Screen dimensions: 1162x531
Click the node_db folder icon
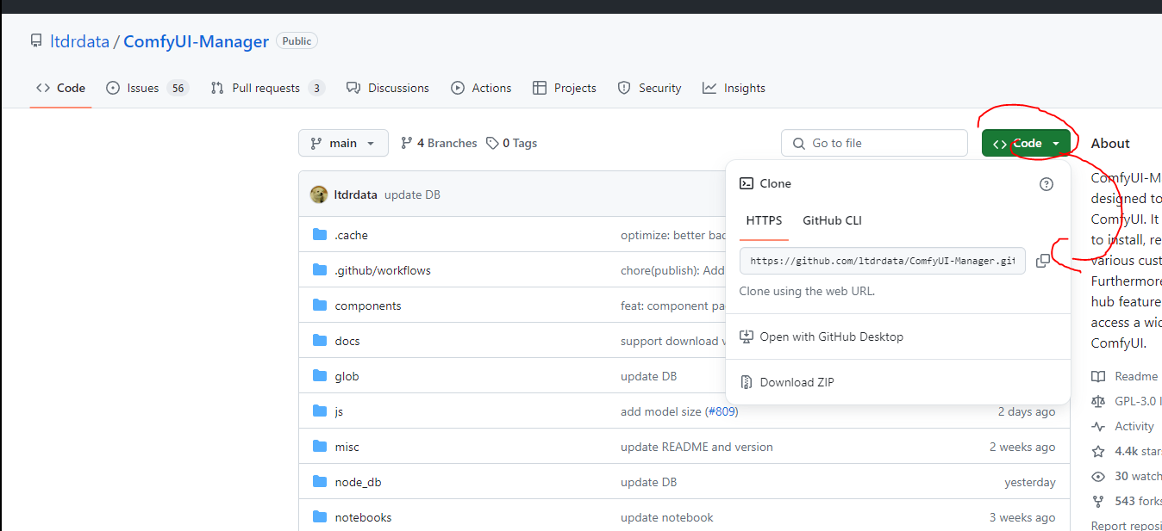[x=320, y=482]
